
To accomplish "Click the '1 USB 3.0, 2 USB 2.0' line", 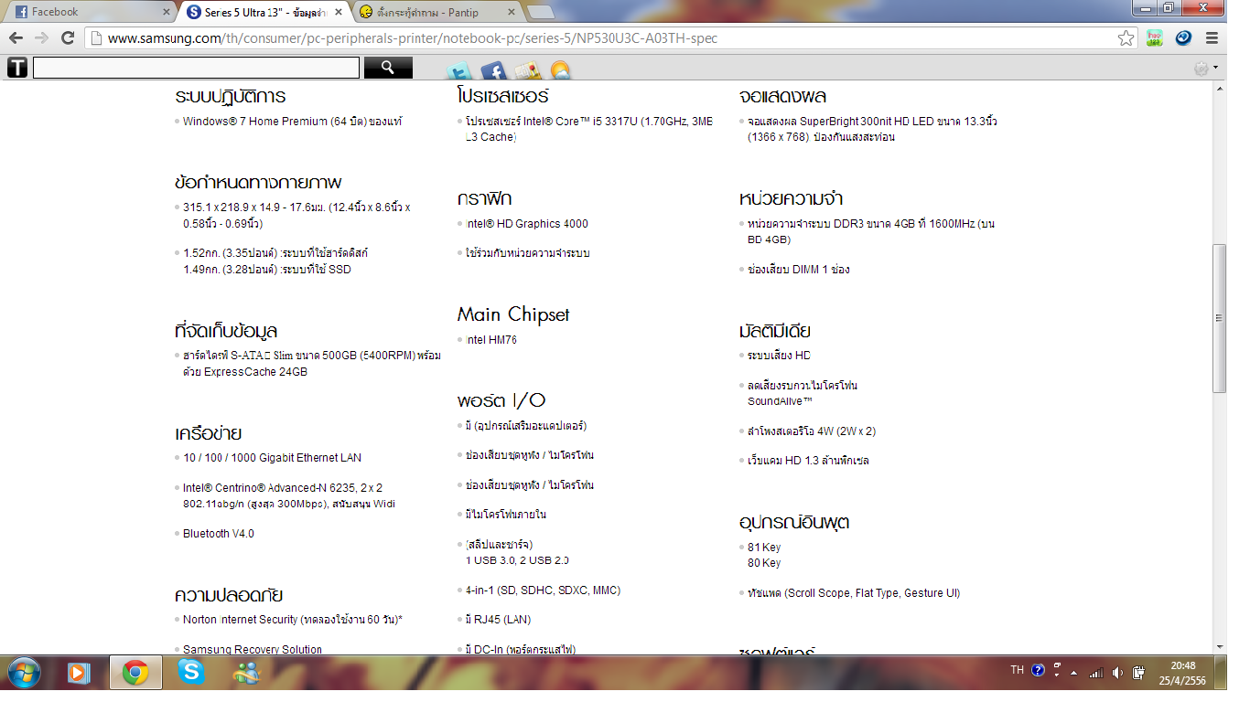I will (517, 560).
